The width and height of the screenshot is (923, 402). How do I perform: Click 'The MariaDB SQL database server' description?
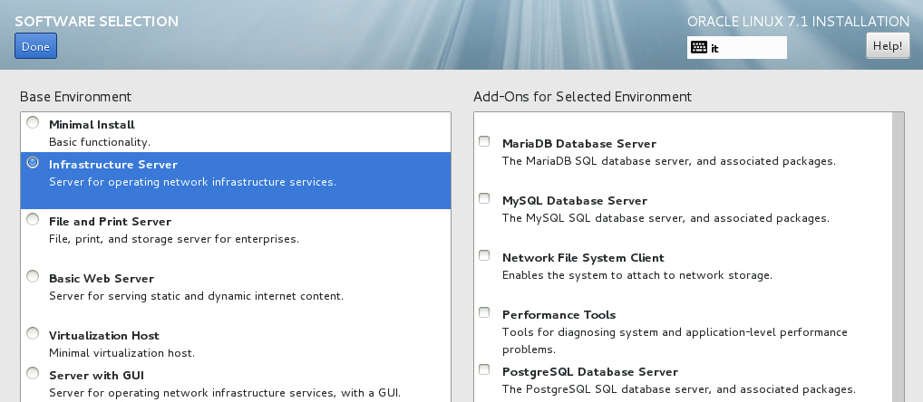coord(669,161)
